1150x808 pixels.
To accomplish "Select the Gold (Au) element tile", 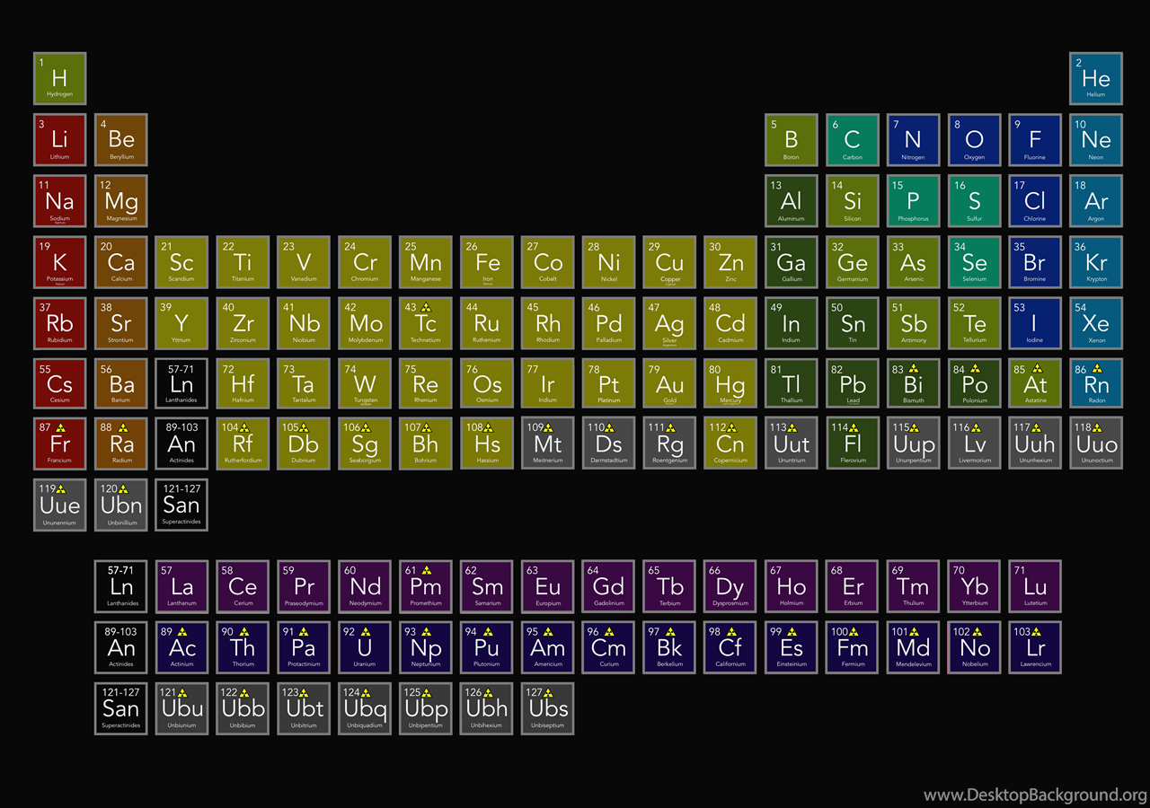I will 669,384.
